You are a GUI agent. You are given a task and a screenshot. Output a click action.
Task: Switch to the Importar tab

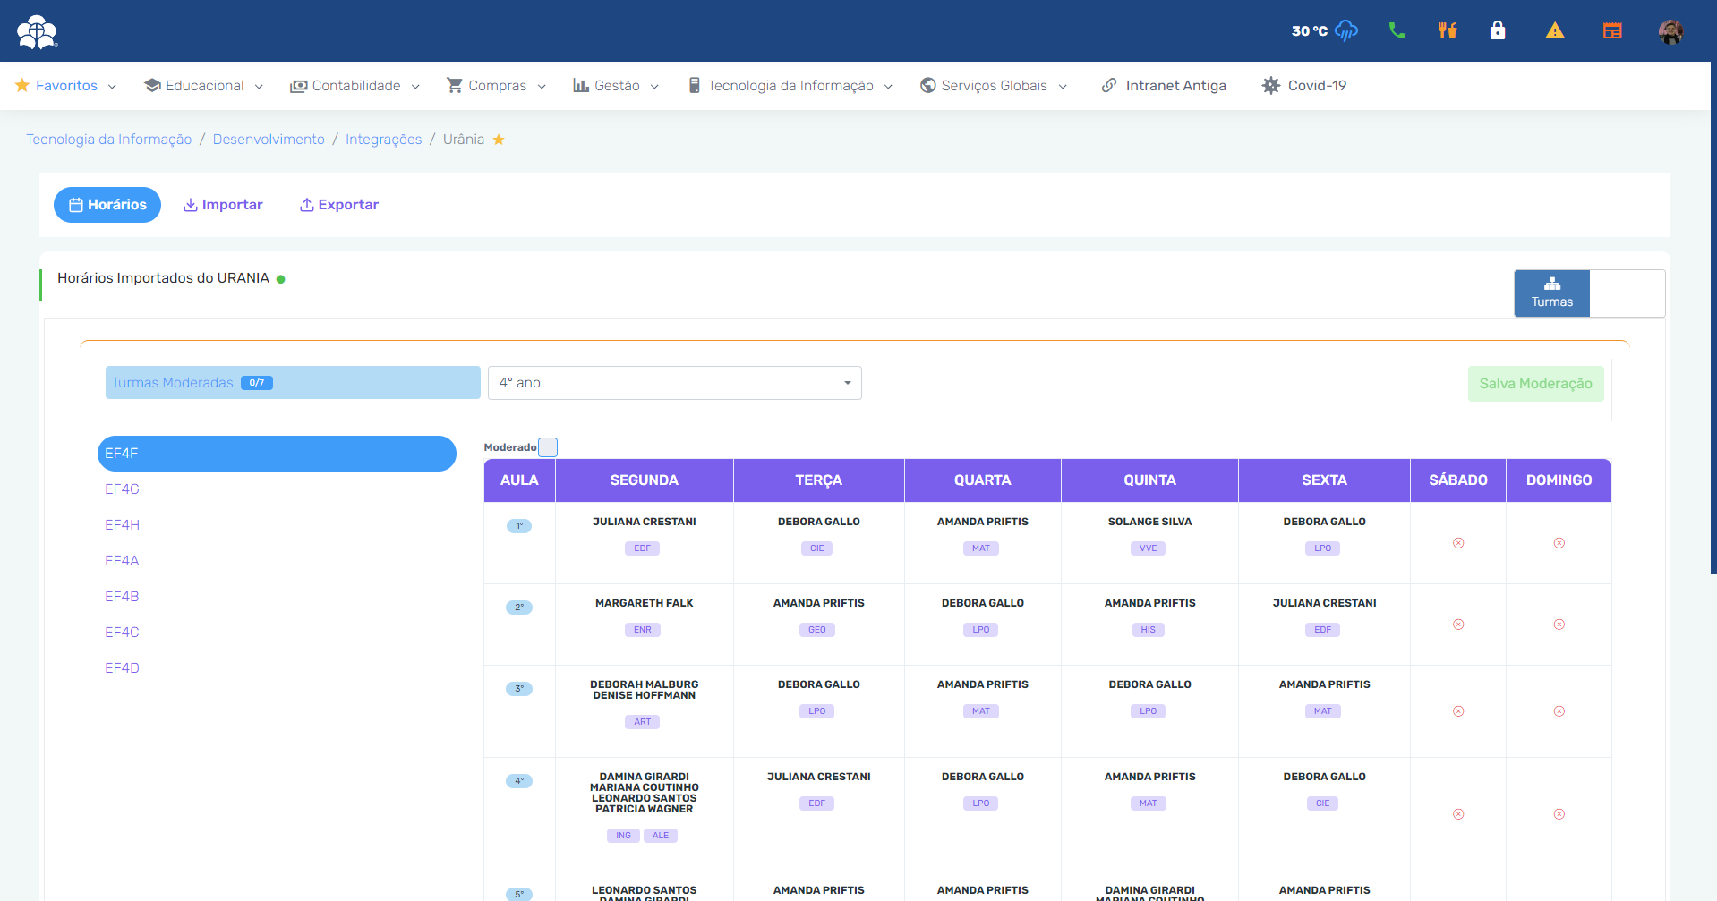[223, 205]
